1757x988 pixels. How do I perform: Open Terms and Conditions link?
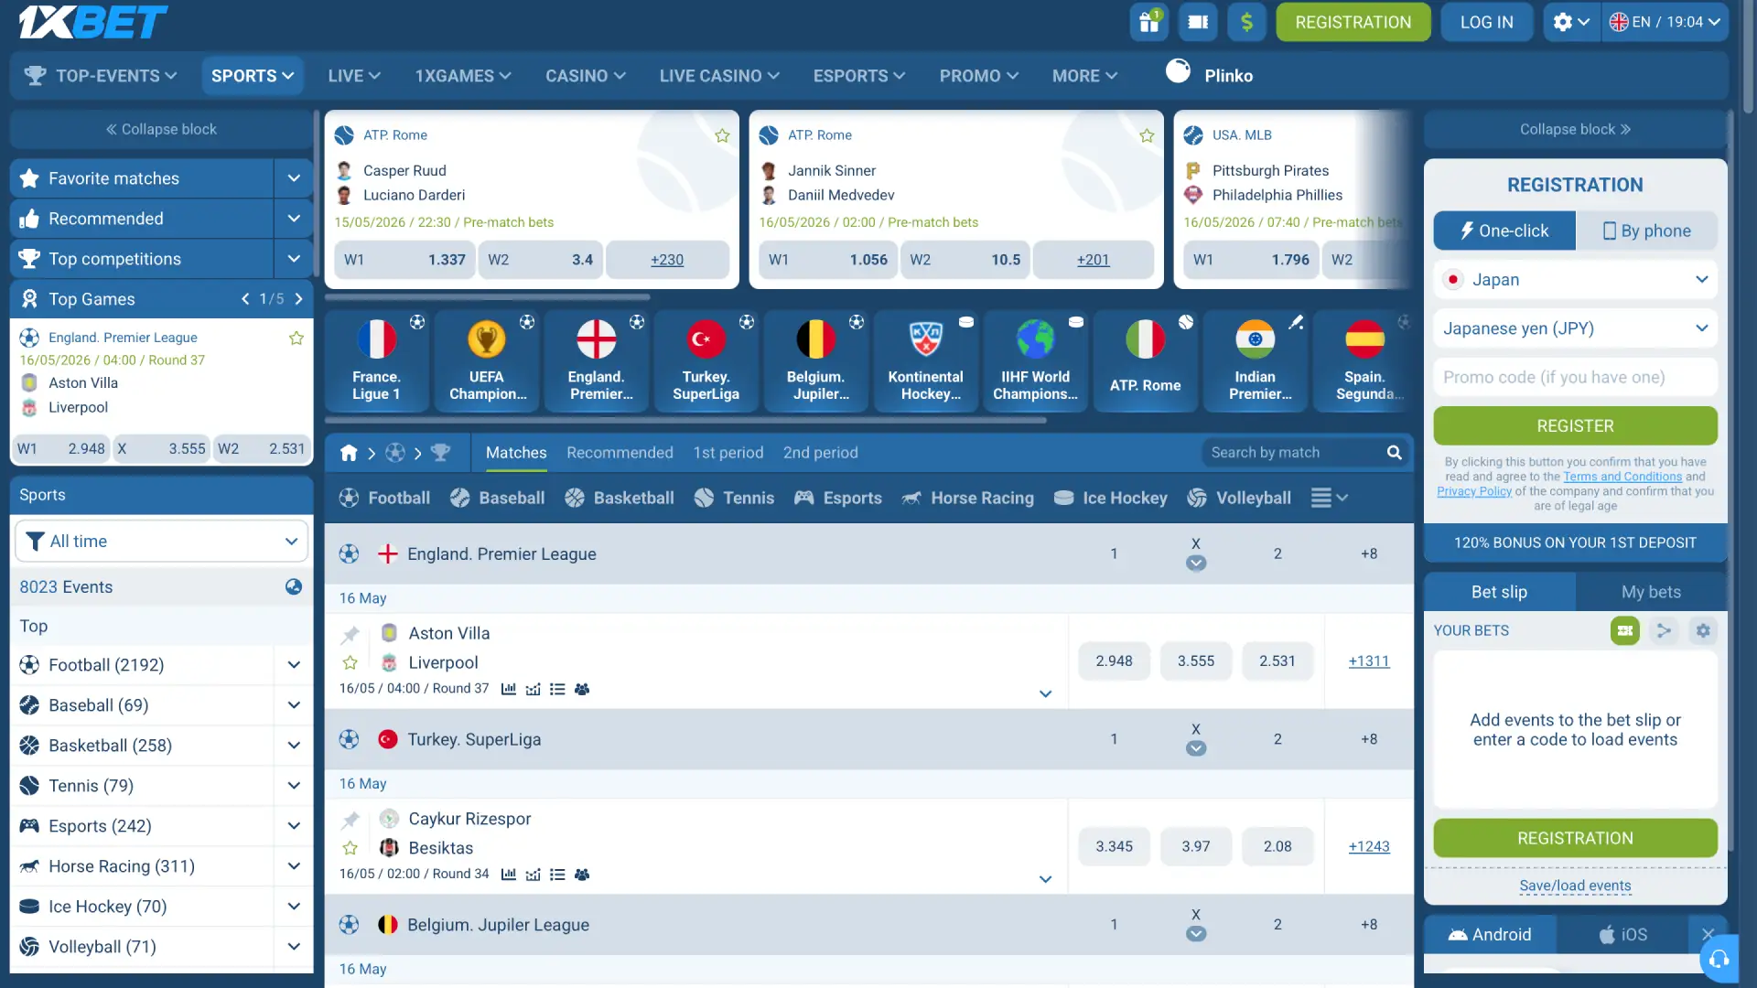click(1622, 477)
